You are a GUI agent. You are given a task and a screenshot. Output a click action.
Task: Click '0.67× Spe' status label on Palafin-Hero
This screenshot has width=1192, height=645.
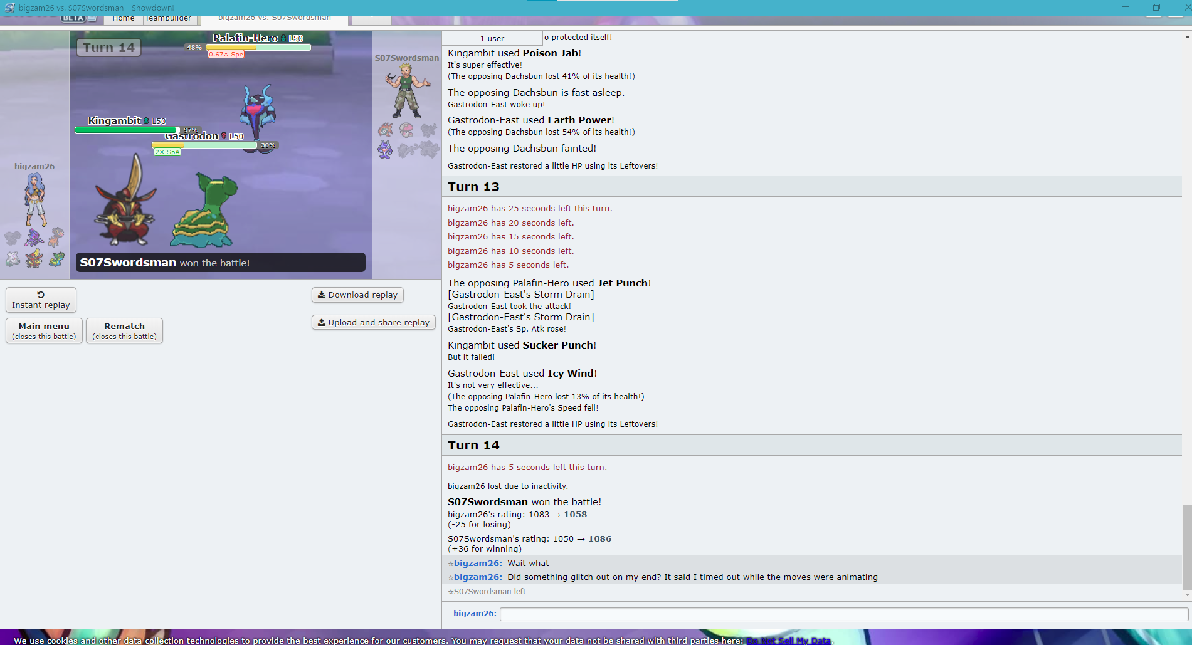point(226,55)
